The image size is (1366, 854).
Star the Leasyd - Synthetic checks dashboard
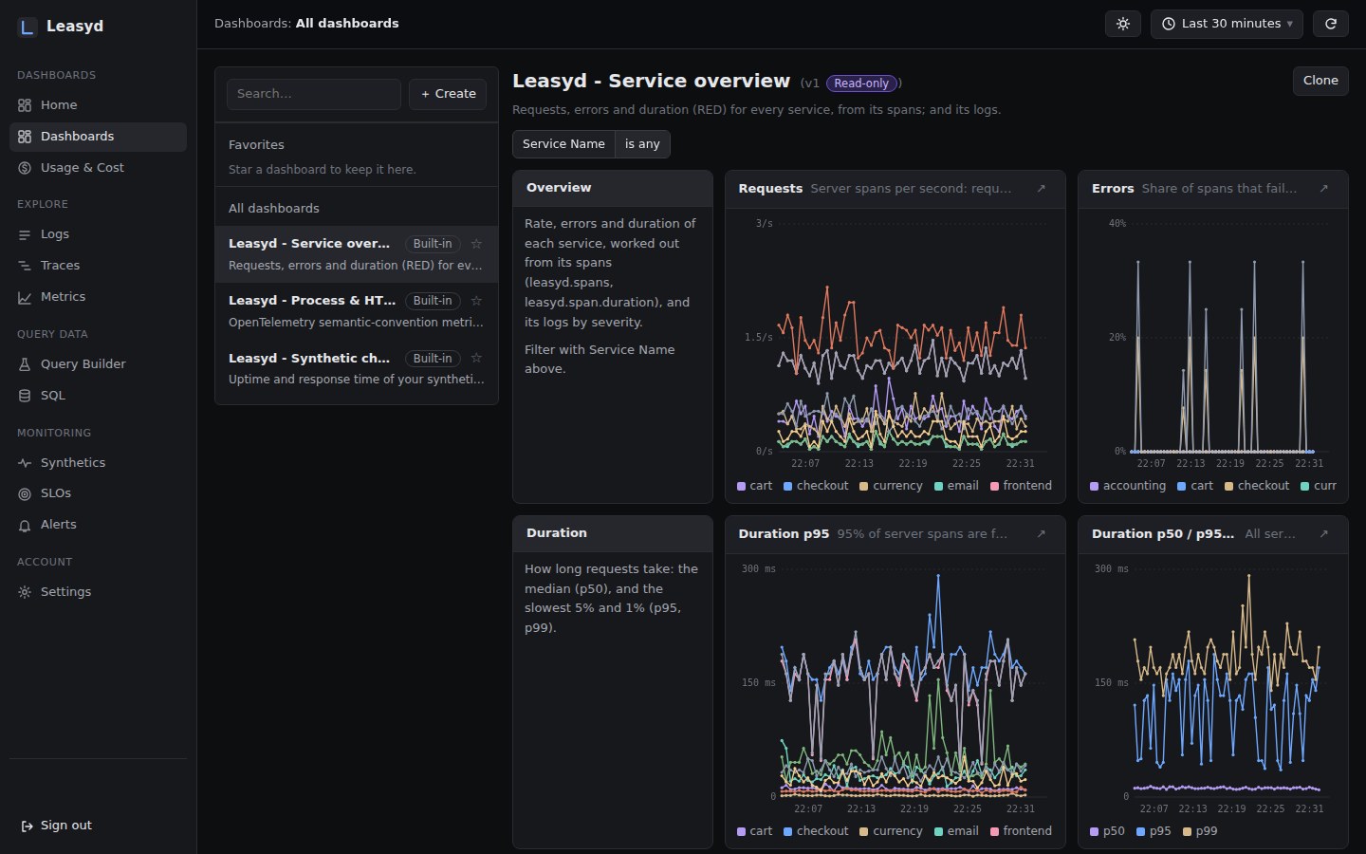[x=476, y=358]
